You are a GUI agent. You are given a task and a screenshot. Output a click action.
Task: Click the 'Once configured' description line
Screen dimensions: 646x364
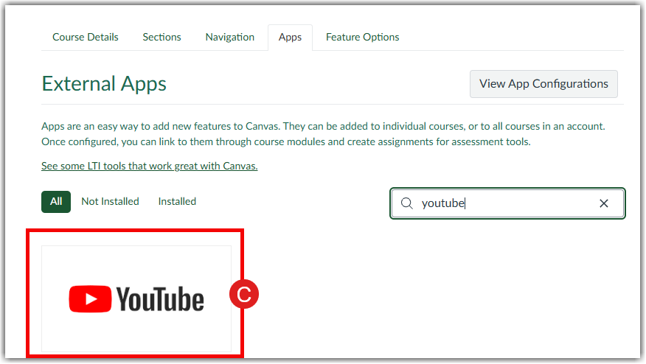285,141
